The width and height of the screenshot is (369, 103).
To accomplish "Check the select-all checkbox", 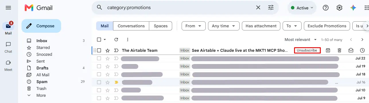I will [x=99, y=40].
